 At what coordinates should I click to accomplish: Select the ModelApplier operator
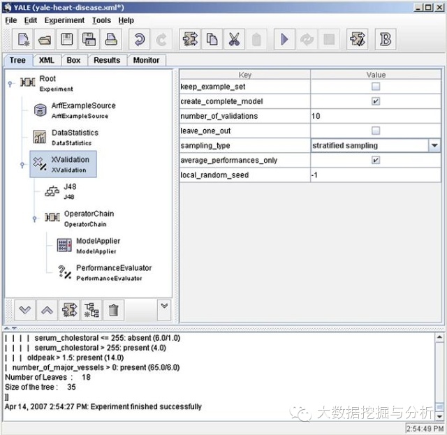point(89,246)
